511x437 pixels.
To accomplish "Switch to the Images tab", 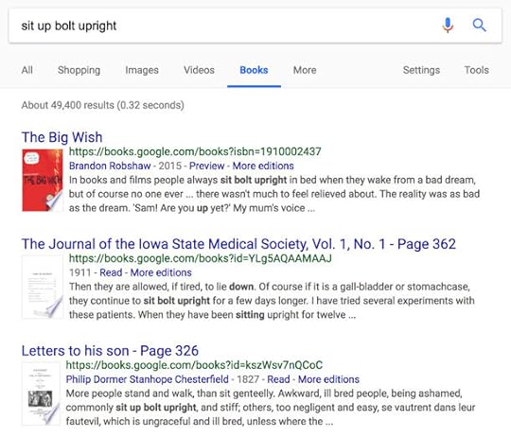I will (142, 70).
